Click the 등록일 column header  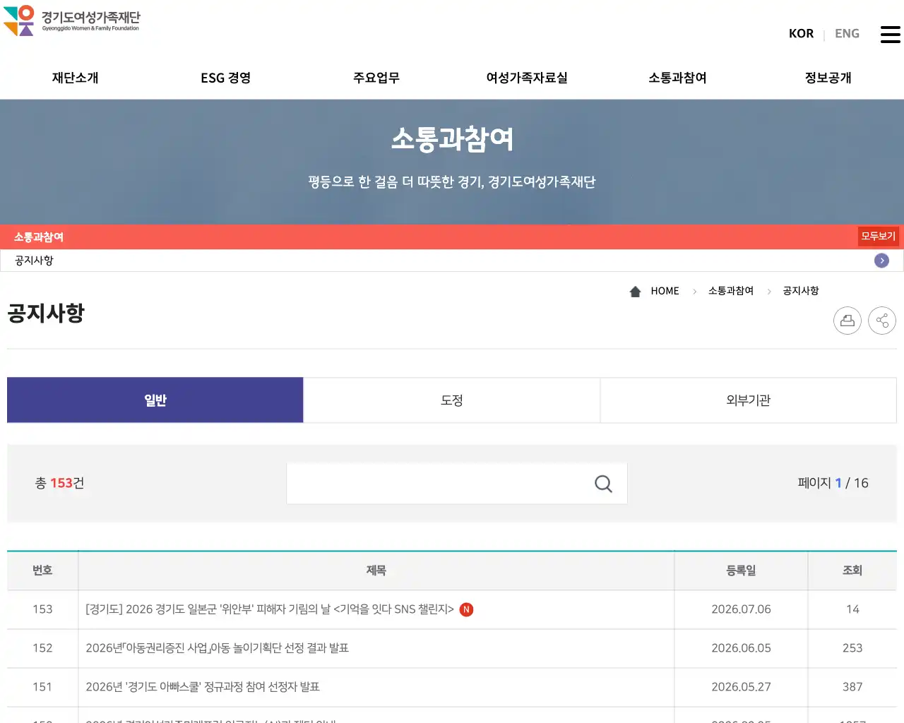pyautogui.click(x=741, y=570)
